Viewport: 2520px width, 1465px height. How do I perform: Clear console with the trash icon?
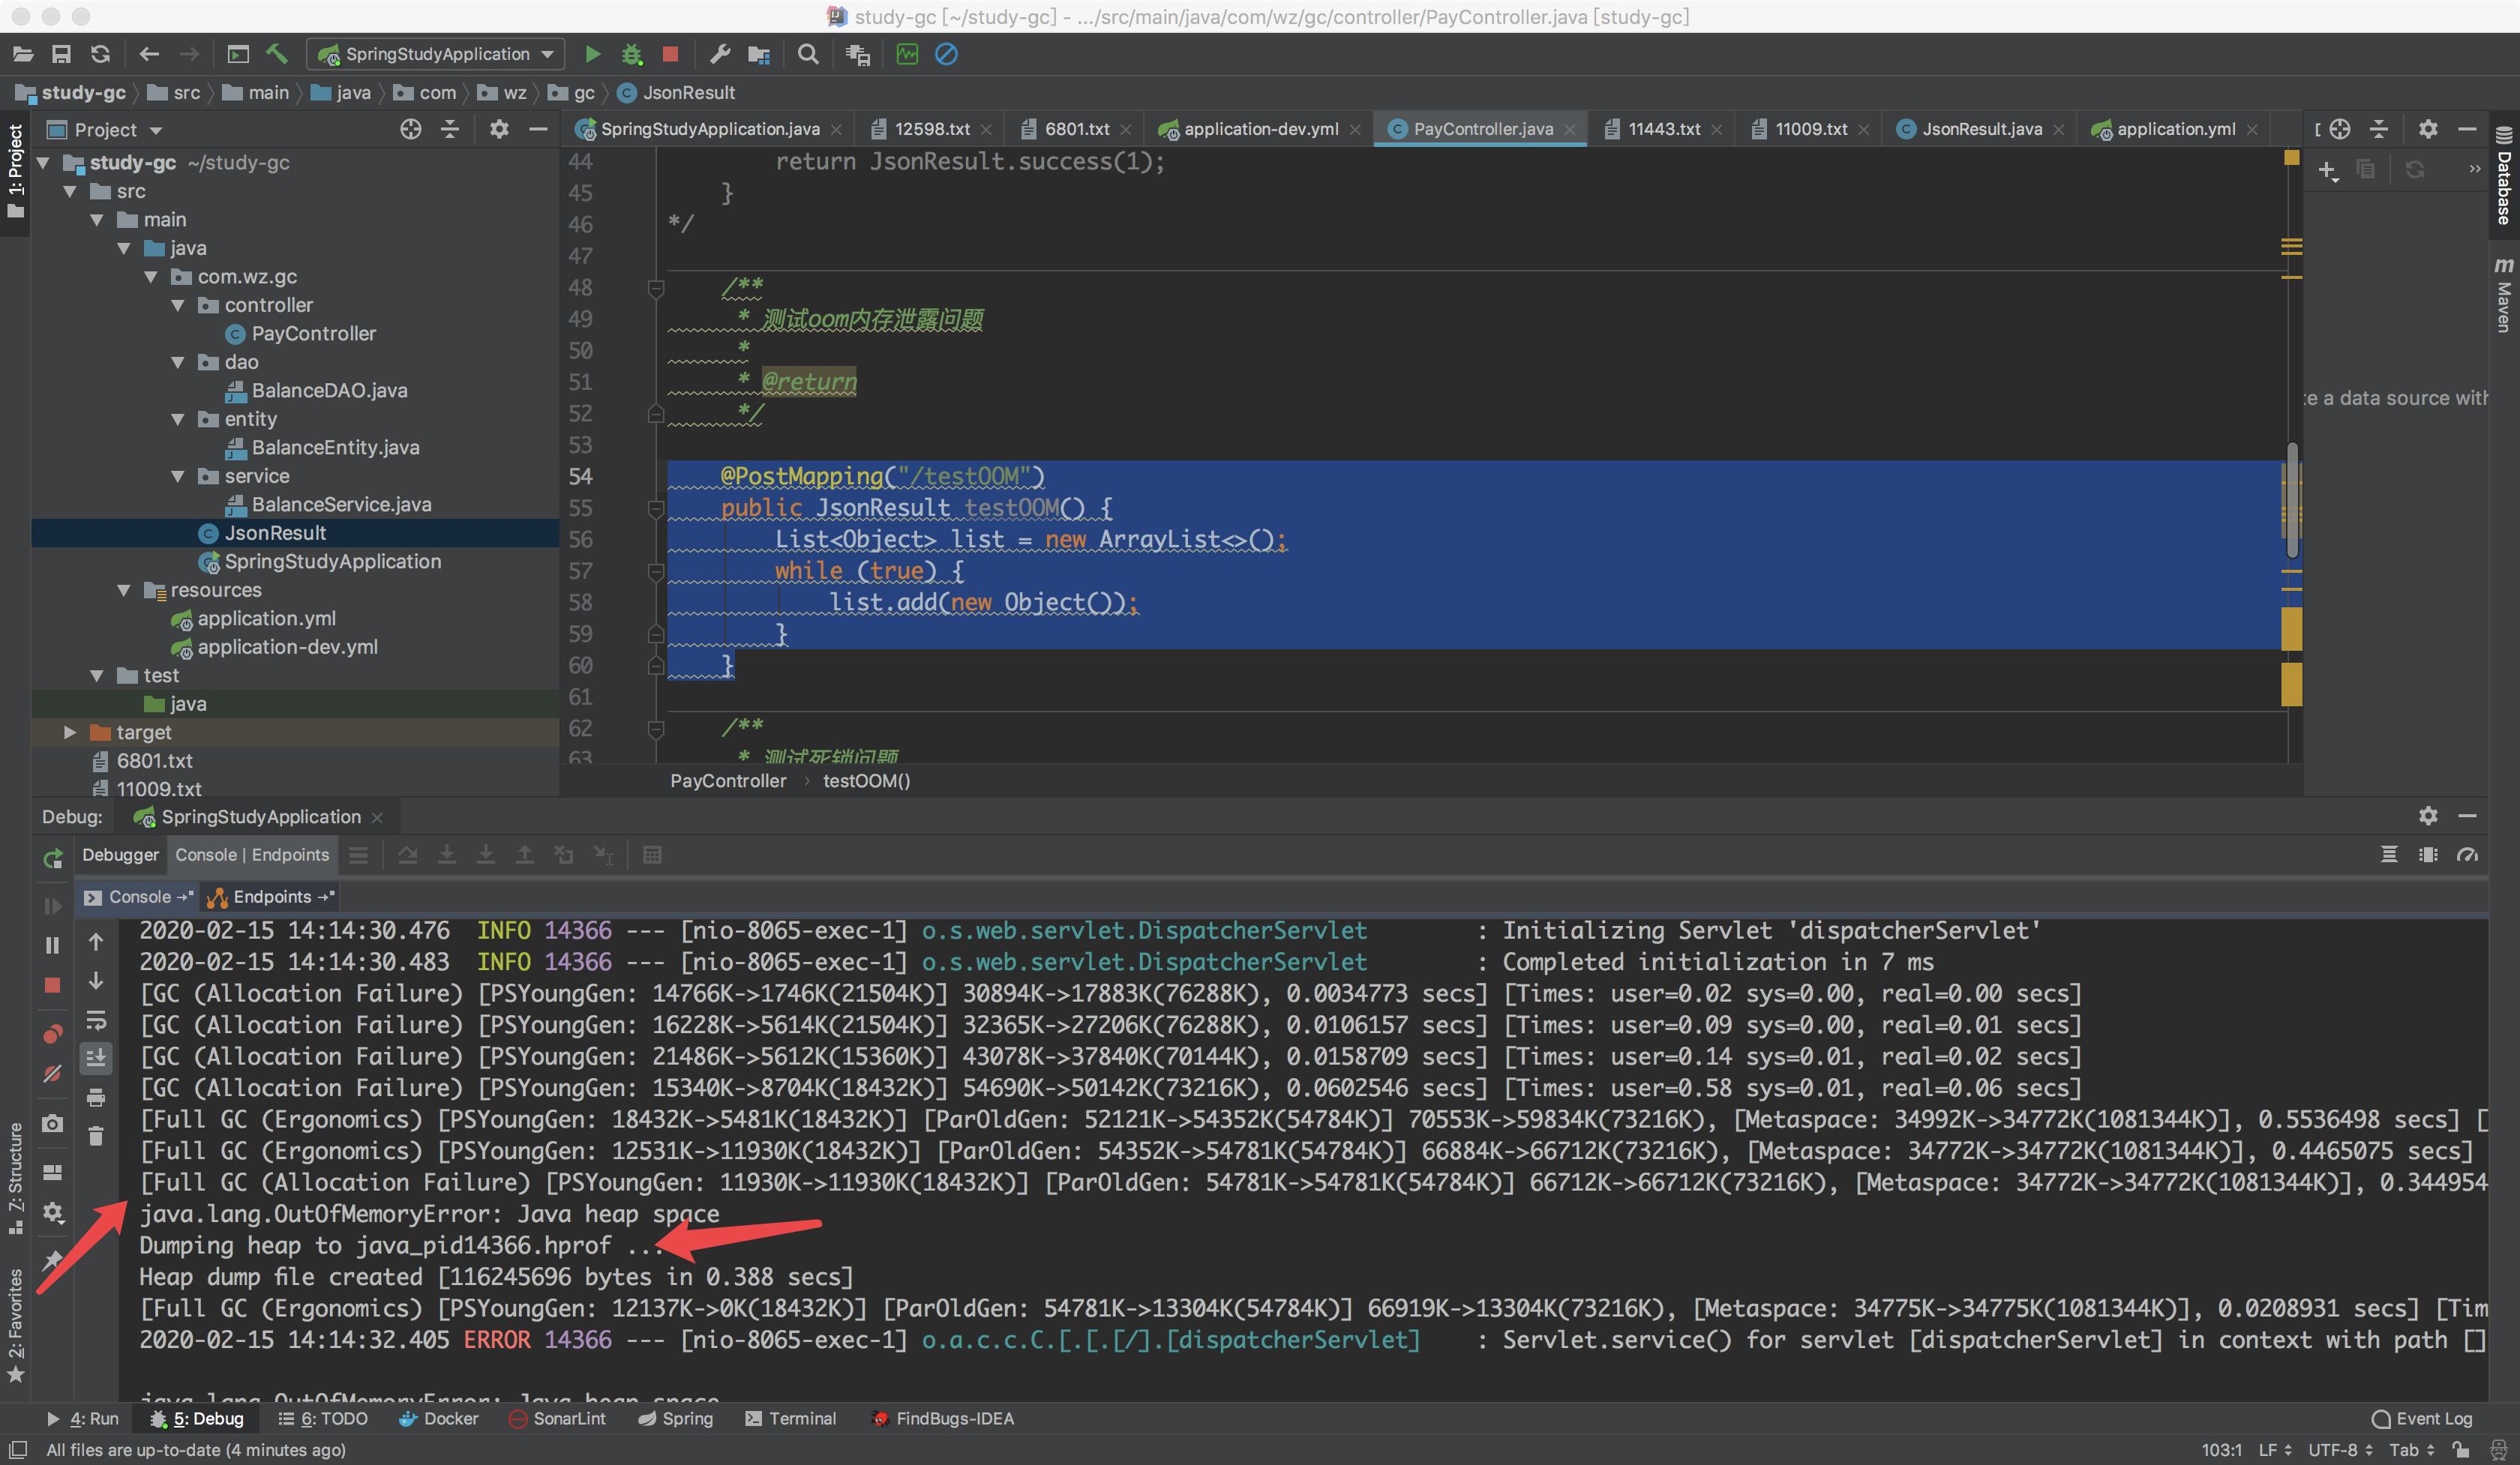pos(96,1136)
